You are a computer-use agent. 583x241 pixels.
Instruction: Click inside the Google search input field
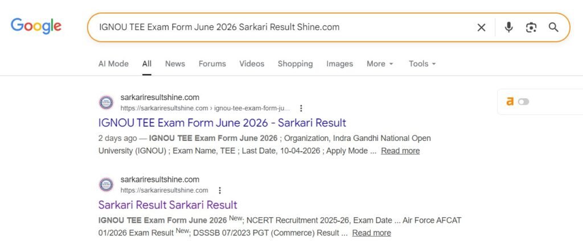tap(279, 27)
